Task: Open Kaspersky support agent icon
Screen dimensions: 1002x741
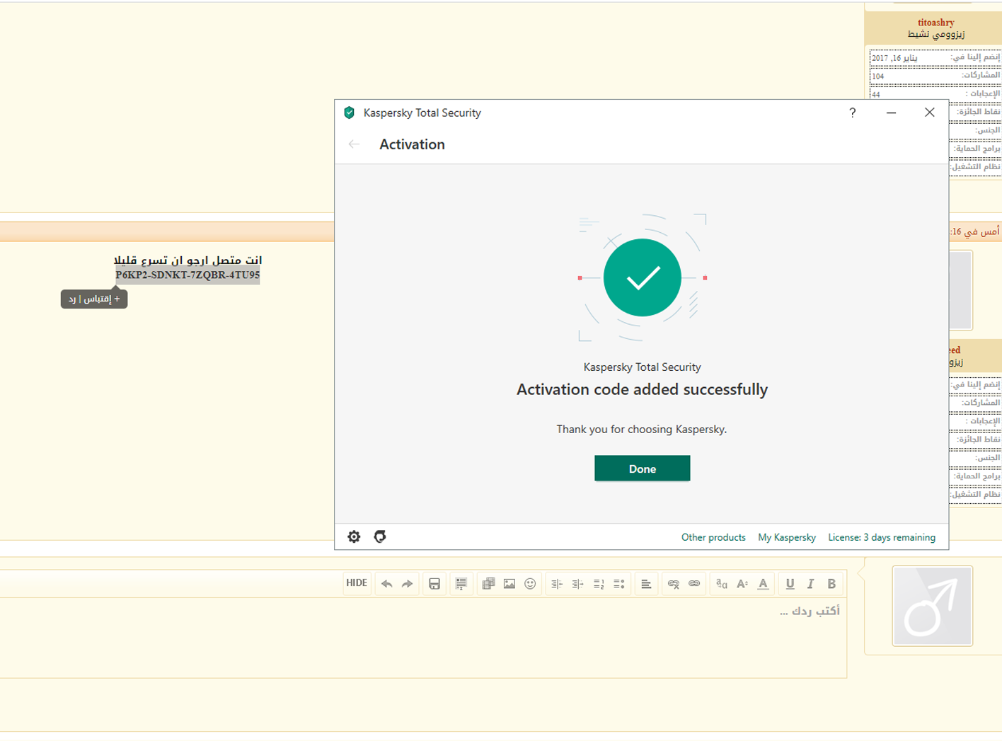Action: coord(380,536)
